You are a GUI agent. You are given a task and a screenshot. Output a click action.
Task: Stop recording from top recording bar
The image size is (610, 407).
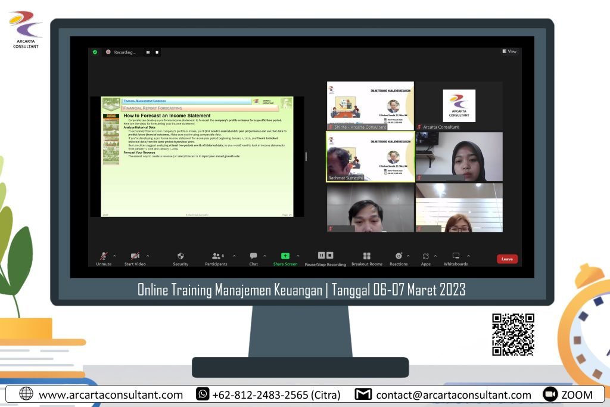157,52
